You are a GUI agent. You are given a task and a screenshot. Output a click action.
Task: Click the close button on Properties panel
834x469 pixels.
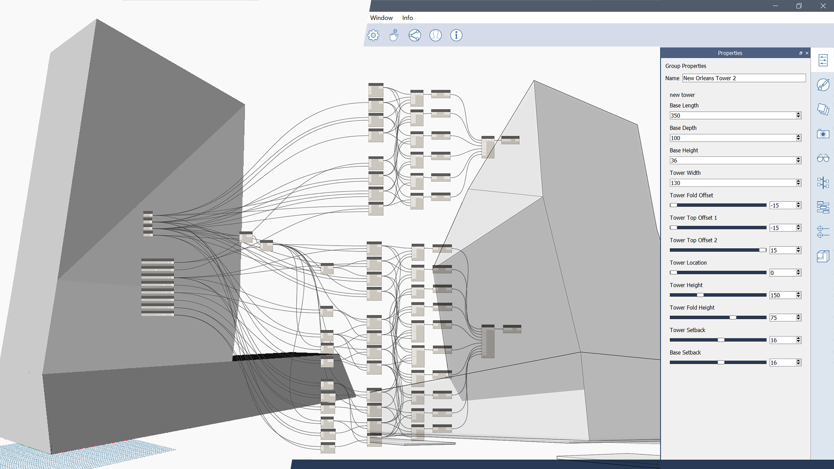[807, 53]
